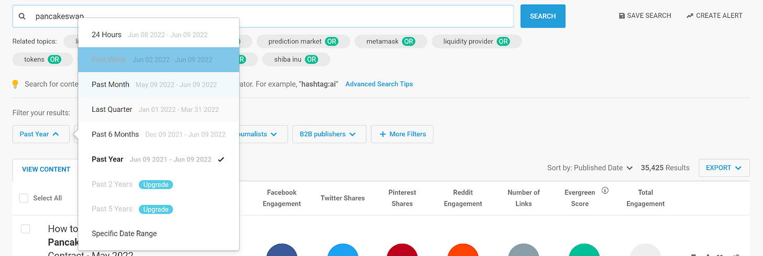The height and width of the screenshot is (256, 763).
Task: Click Upgrade badge for Past 2 Years
Action: tap(156, 184)
